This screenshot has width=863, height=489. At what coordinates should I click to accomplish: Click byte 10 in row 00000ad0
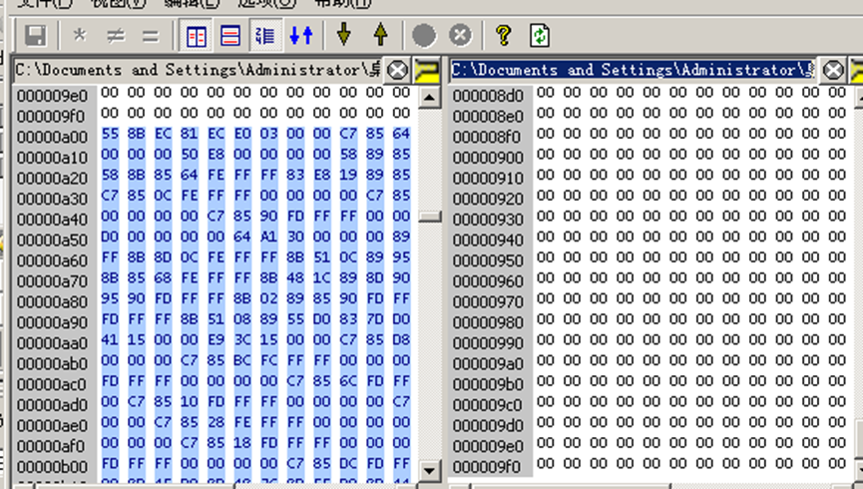click(x=190, y=402)
